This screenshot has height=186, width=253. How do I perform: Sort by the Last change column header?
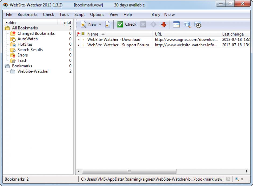click(x=235, y=34)
